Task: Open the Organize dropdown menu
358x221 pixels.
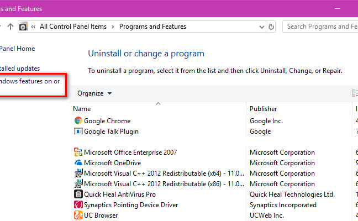Action: (94, 93)
